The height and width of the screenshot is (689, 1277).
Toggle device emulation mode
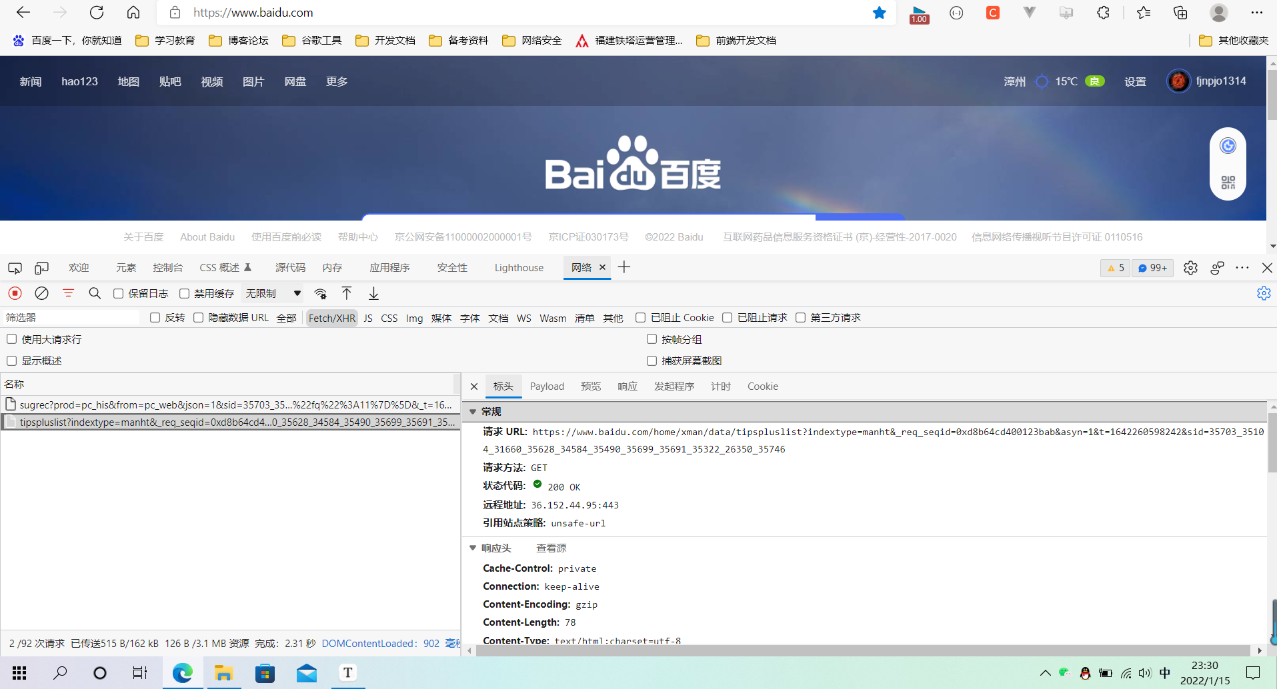coord(41,268)
